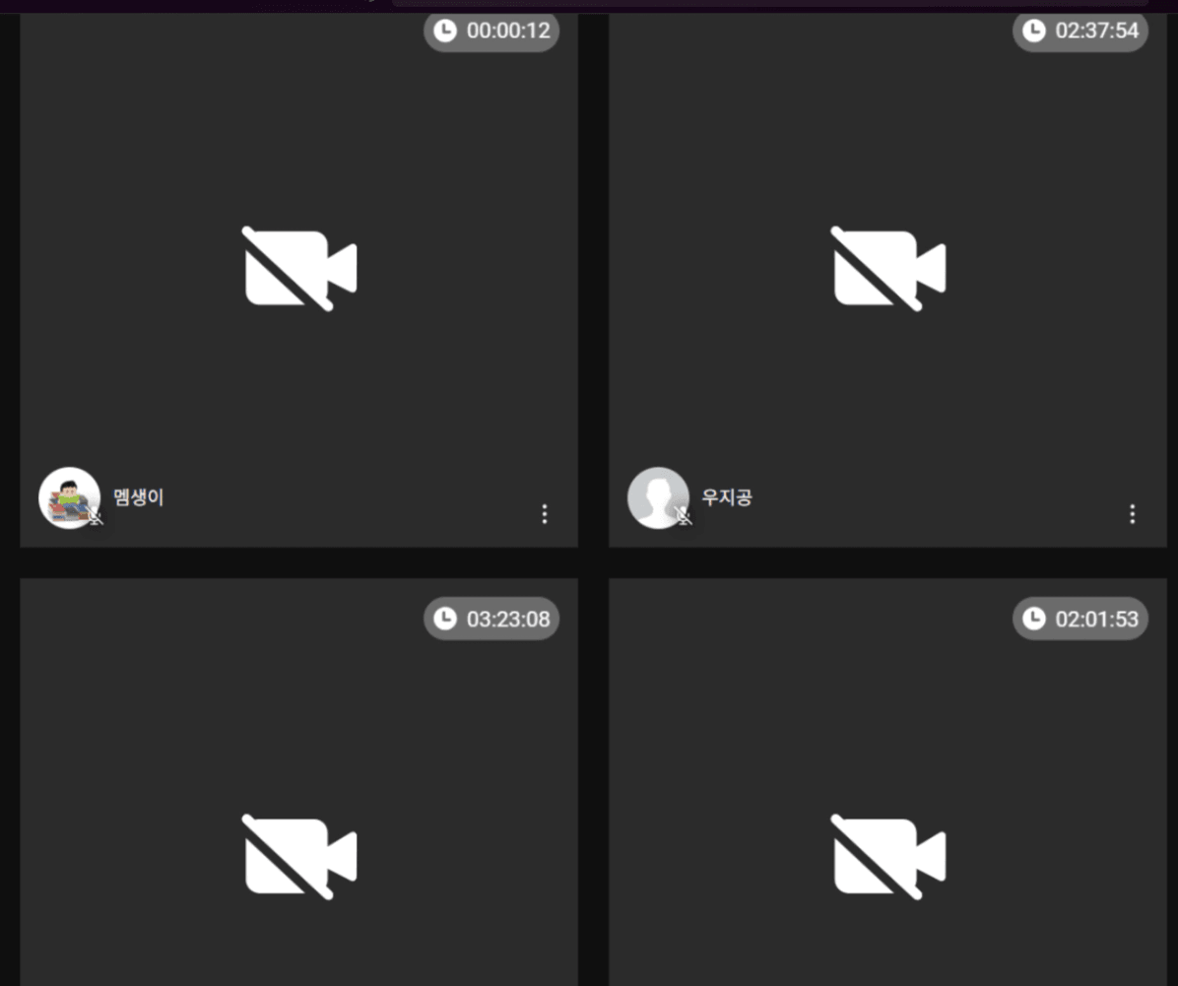1178x986 pixels.
Task: Click the 03:23:08 timer badge
Action: tap(491, 619)
